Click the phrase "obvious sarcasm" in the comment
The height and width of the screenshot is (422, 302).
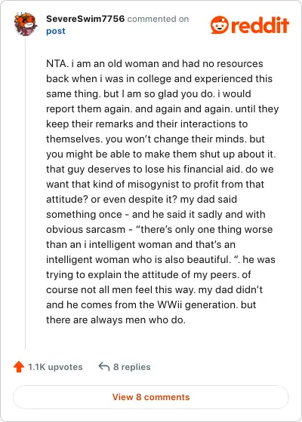(86, 230)
